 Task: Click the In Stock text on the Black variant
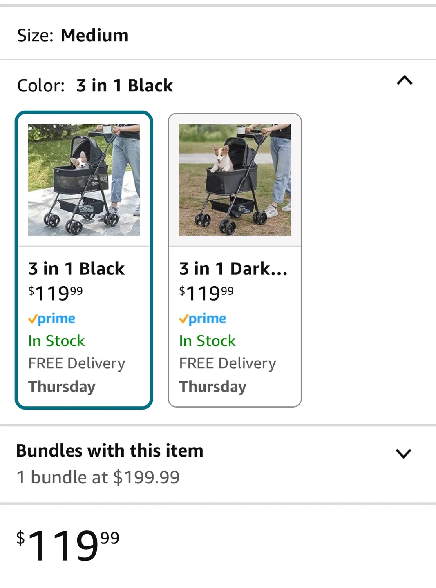tap(56, 341)
